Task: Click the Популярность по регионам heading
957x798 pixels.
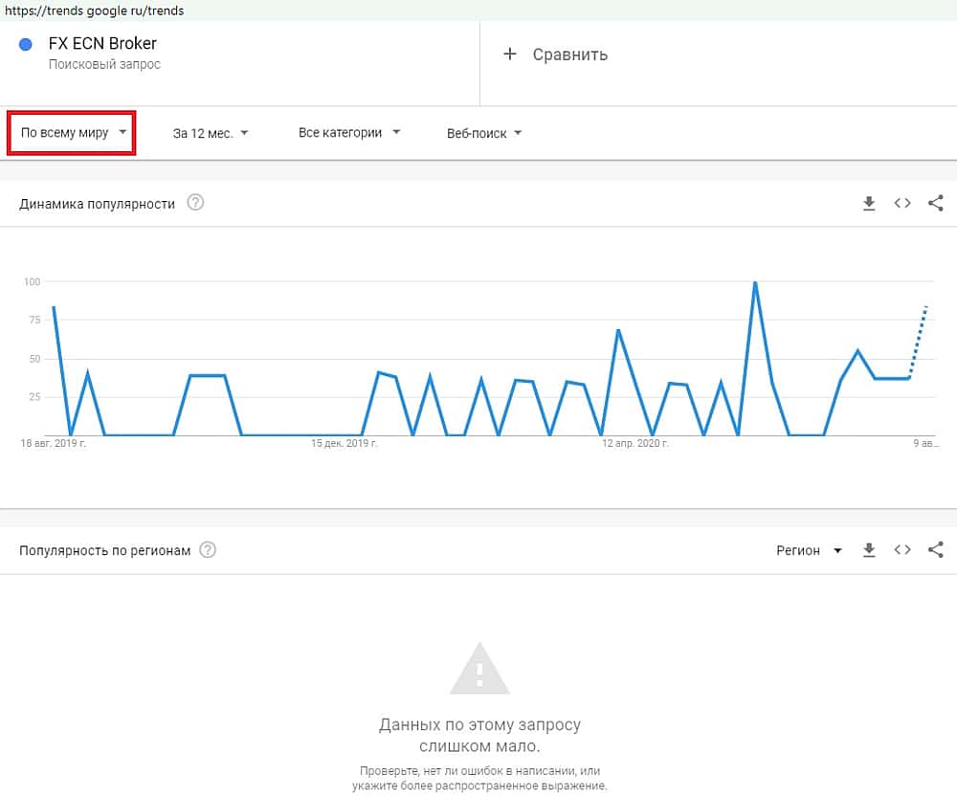Action: [x=105, y=550]
